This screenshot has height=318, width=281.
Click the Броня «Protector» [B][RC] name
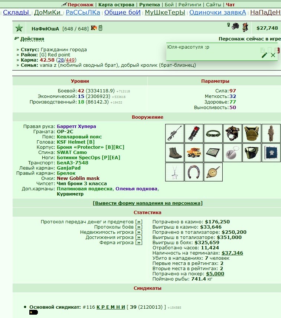[x=91, y=147]
